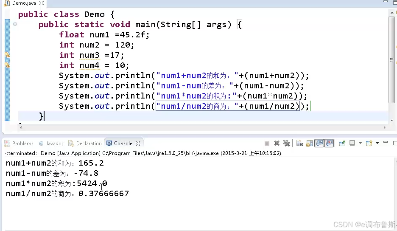Open the Open Console dropdown arrow
Screen dimensions: 397x231
377,143
